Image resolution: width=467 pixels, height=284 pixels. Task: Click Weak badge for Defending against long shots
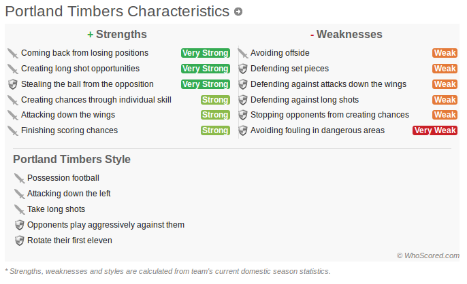click(x=445, y=100)
